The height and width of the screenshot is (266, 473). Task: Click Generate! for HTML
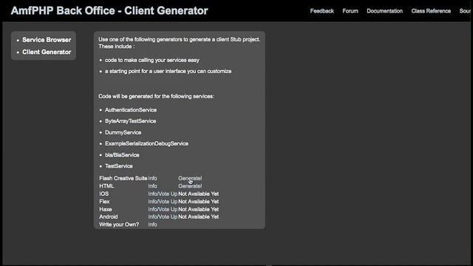[x=190, y=186]
